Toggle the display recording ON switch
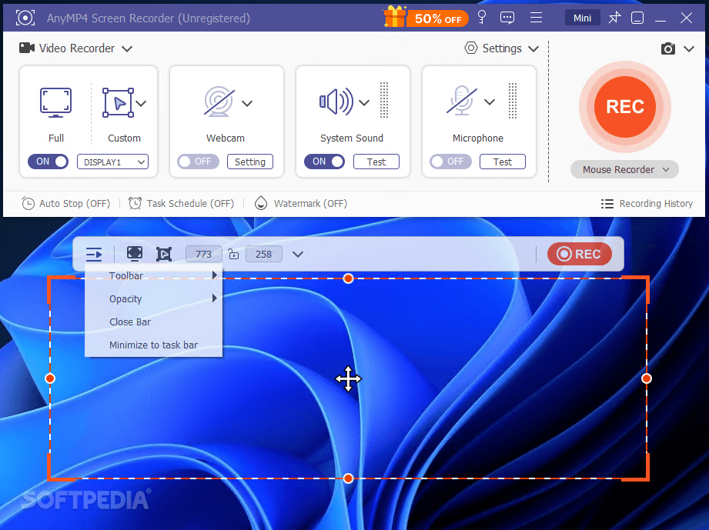Viewport: 709px width, 530px height. coord(48,162)
